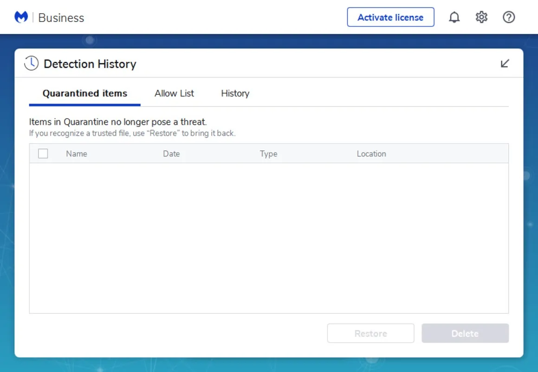
Task: Select the Quarantined items tab
Action: click(85, 93)
